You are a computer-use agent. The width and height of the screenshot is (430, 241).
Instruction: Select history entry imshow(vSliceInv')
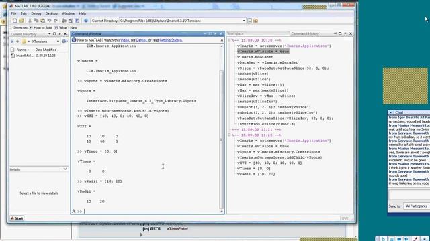click(257, 101)
